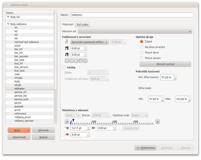201x160 pixels.
Task: Click the Šířka znaků Max value field
Action: click(x=181, y=99)
